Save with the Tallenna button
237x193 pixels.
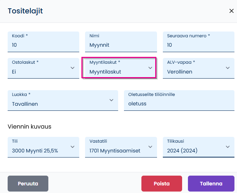click(x=211, y=184)
